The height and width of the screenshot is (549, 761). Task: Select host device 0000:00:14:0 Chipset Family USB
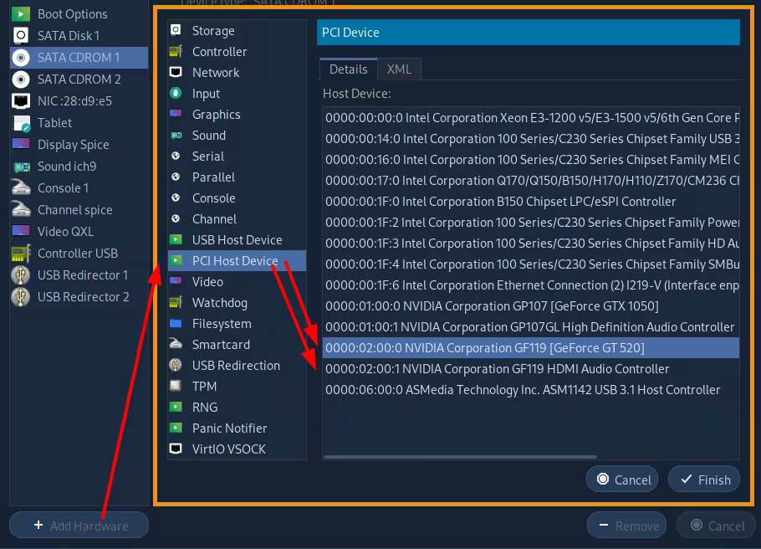(x=531, y=138)
